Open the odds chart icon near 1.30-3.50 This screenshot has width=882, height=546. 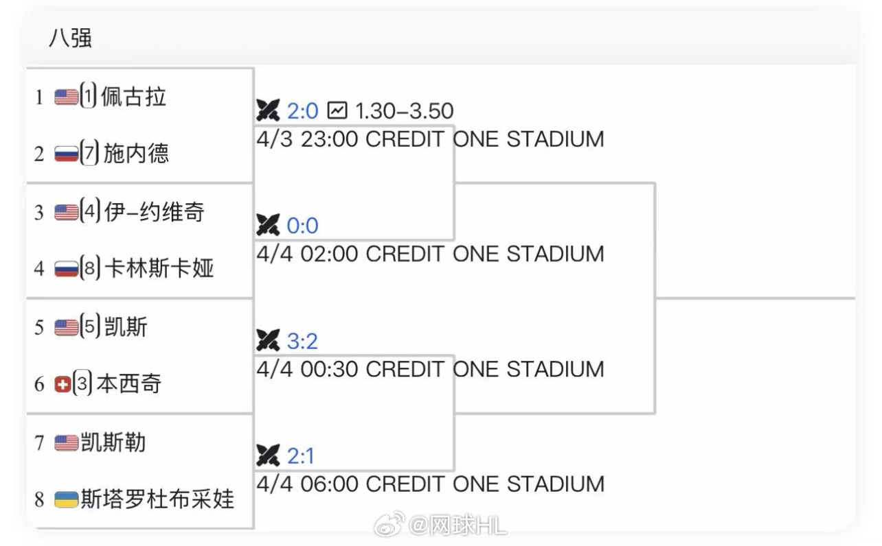[x=336, y=110]
